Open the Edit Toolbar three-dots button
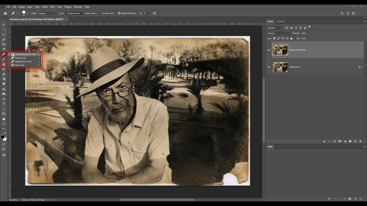 (x=4, y=128)
